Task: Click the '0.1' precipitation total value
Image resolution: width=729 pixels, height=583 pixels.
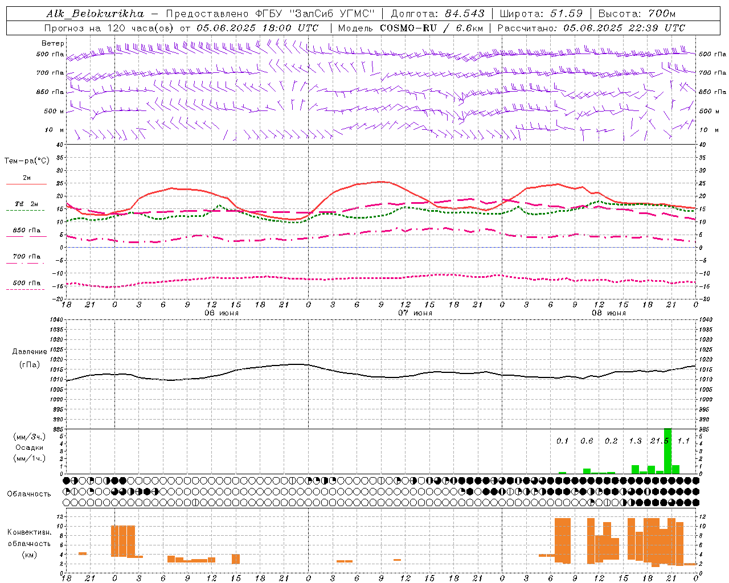Action: click(563, 441)
